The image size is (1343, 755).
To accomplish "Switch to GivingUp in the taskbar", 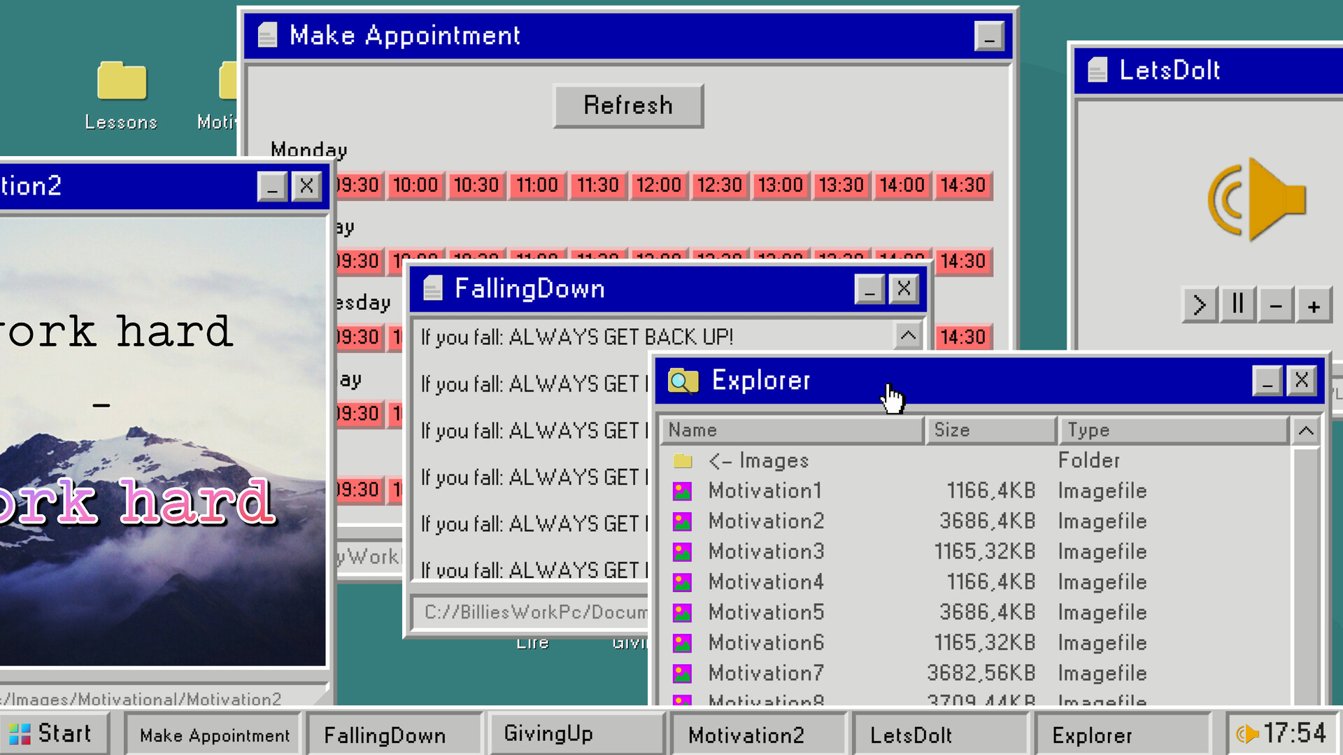I will 576,733.
